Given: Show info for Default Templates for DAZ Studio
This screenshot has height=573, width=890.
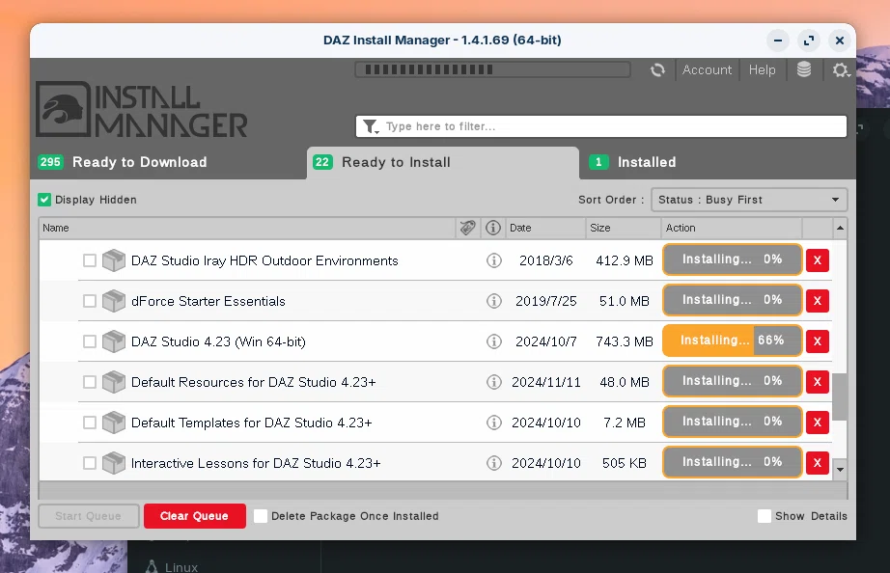Looking at the screenshot, I should pos(494,423).
